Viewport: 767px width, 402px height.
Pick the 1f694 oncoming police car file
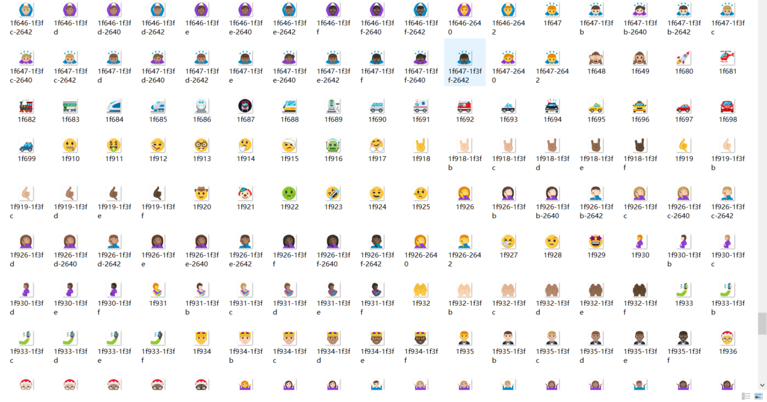click(552, 111)
